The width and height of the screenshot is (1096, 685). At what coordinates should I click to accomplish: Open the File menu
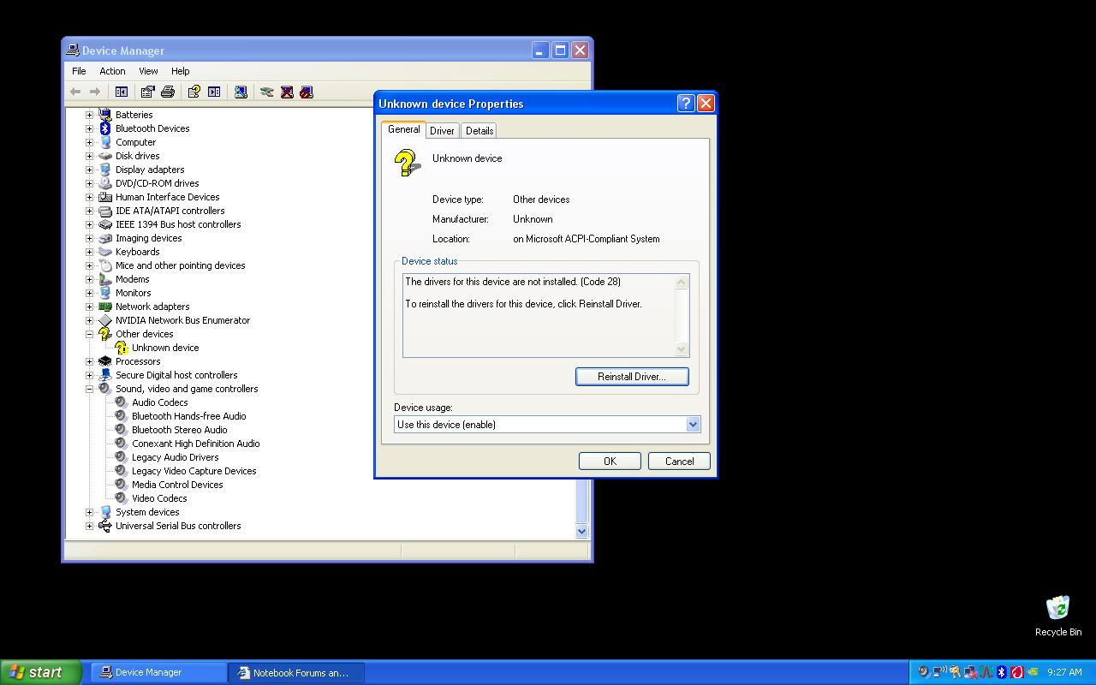pyautogui.click(x=79, y=71)
